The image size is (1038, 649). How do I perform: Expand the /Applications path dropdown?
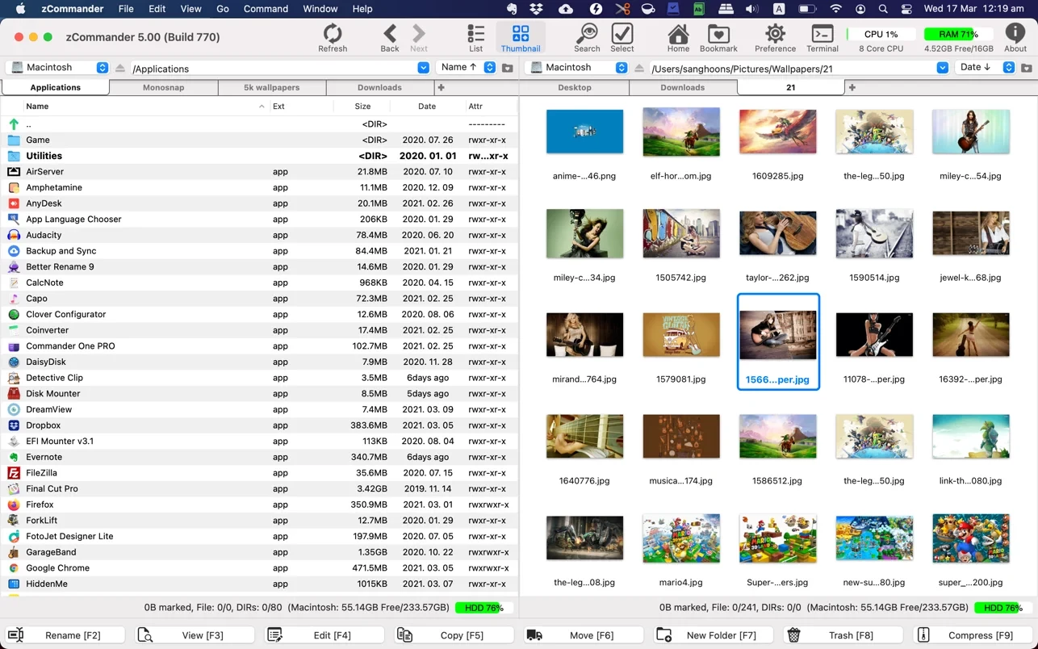pos(423,69)
